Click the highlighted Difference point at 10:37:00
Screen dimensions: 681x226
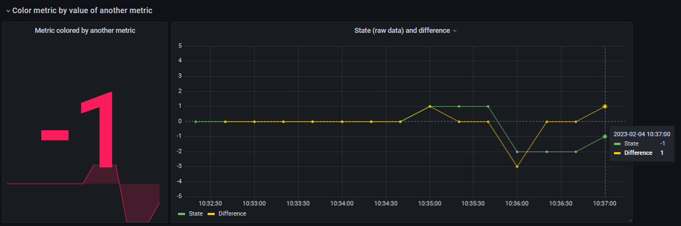[605, 106]
